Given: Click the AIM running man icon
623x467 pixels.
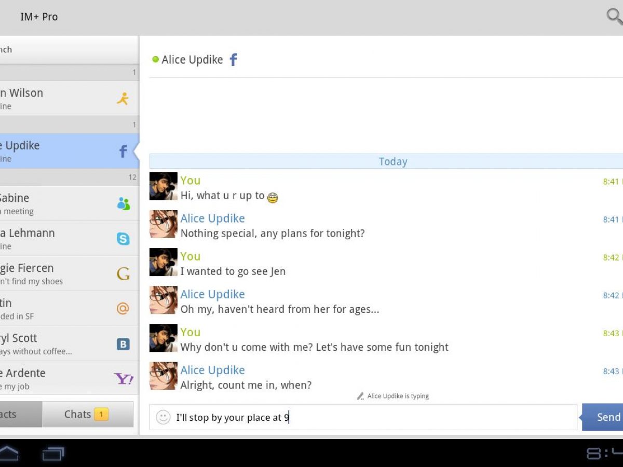Looking at the screenshot, I should [123, 99].
